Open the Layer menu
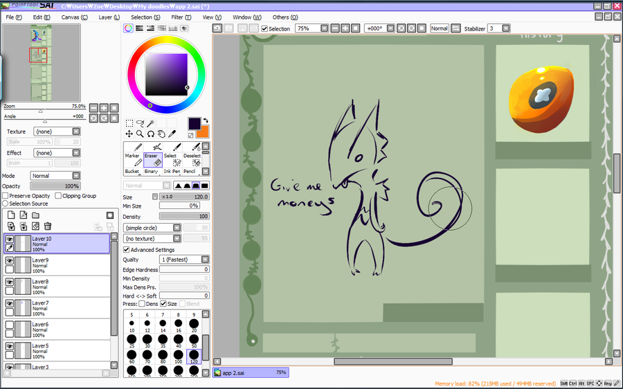623x389 pixels. [109, 17]
